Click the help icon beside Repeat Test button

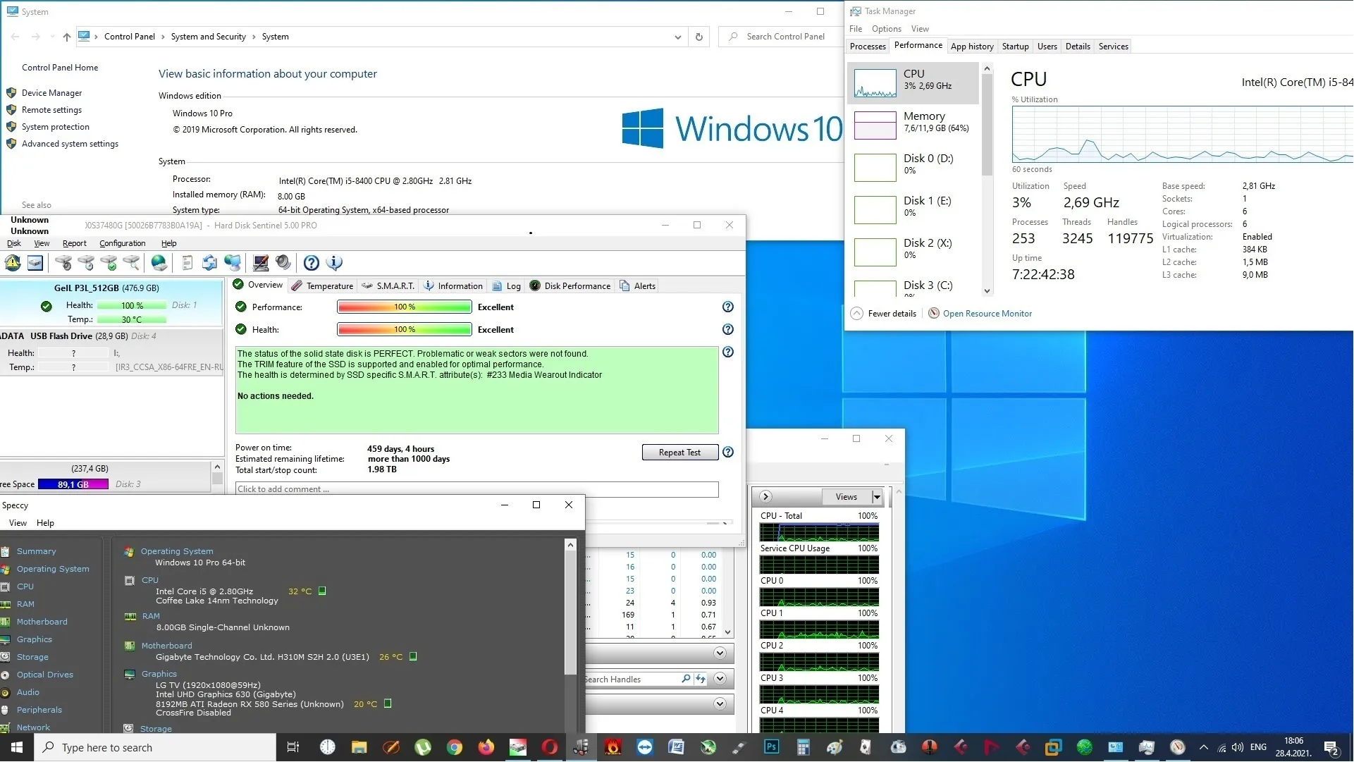pos(728,453)
